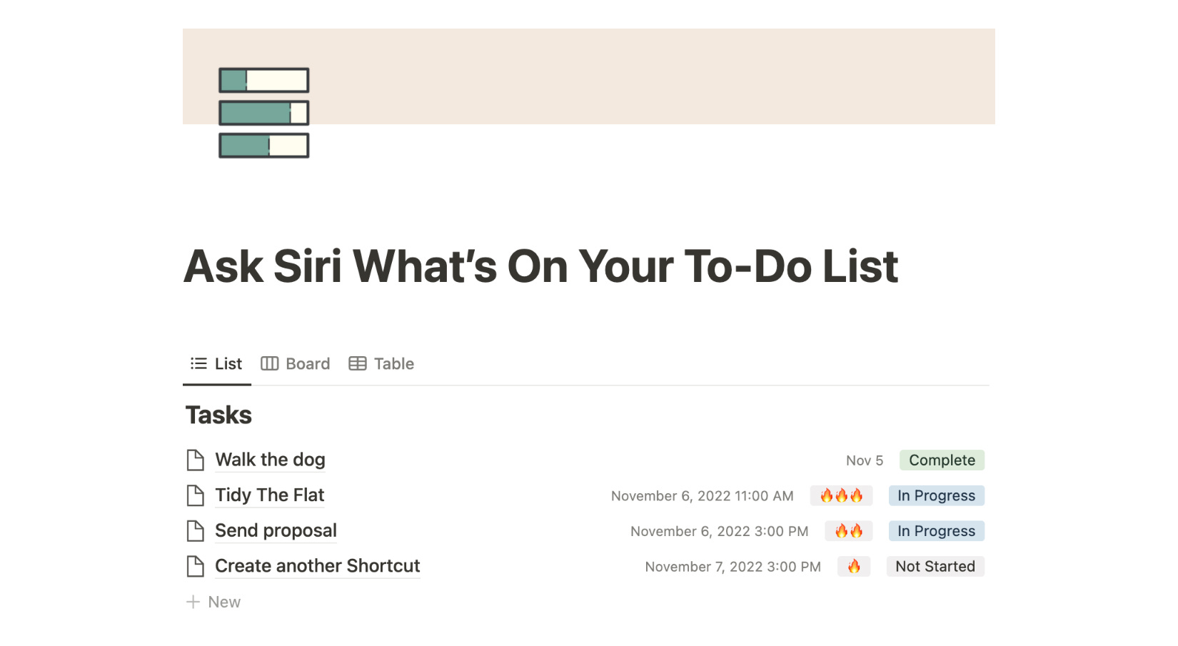Viewport: 1178px width, 646px height.
Task: Open the page icon beside Walk the dog
Action: click(195, 460)
